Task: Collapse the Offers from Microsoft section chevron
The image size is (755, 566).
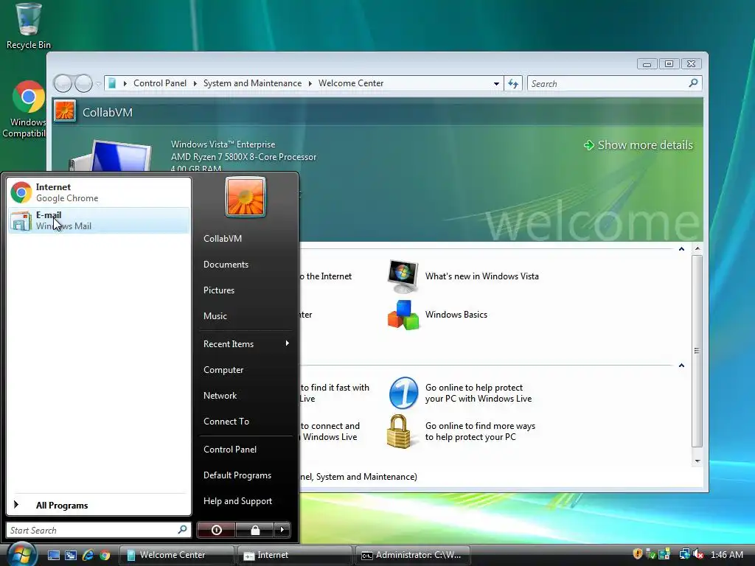Action: (681, 366)
